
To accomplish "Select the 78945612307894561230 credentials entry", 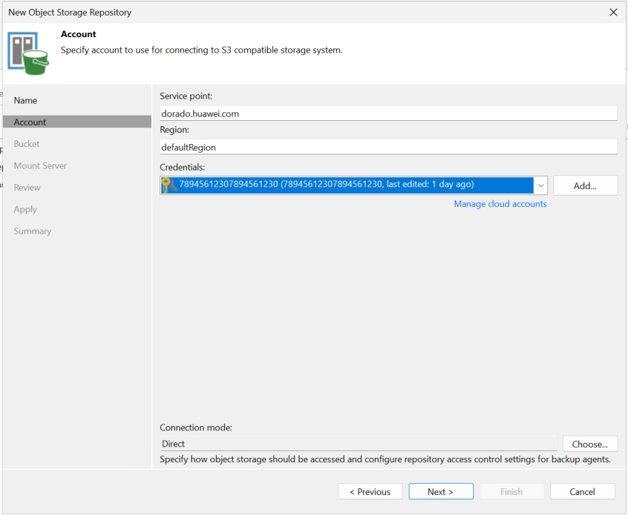I will pyautogui.click(x=347, y=186).
